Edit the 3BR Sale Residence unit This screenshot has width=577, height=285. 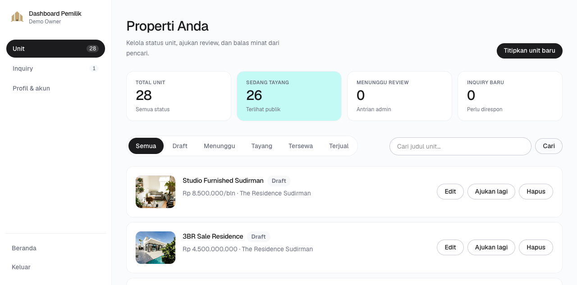pyautogui.click(x=450, y=247)
